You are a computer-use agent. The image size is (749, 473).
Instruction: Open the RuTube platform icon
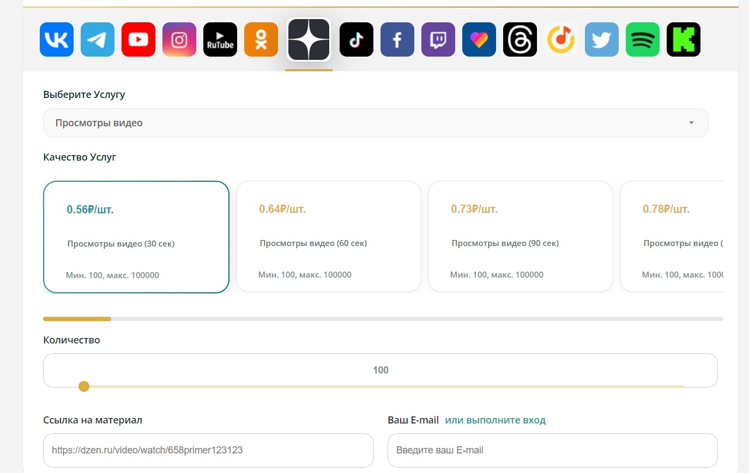220,39
